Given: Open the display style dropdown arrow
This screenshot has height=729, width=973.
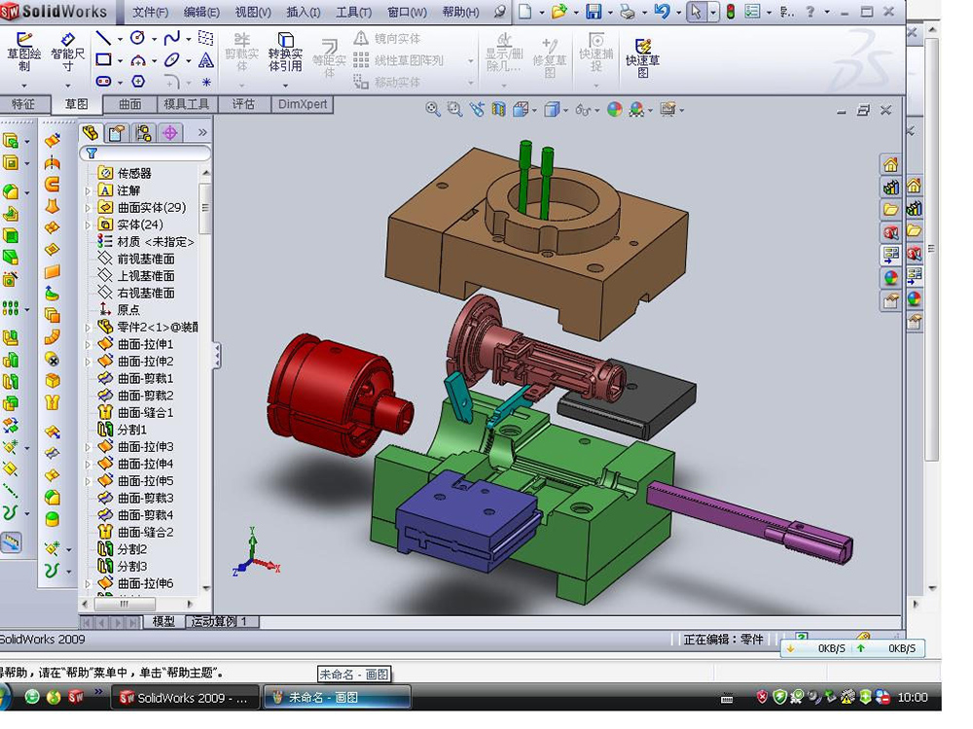Looking at the screenshot, I should click(565, 111).
